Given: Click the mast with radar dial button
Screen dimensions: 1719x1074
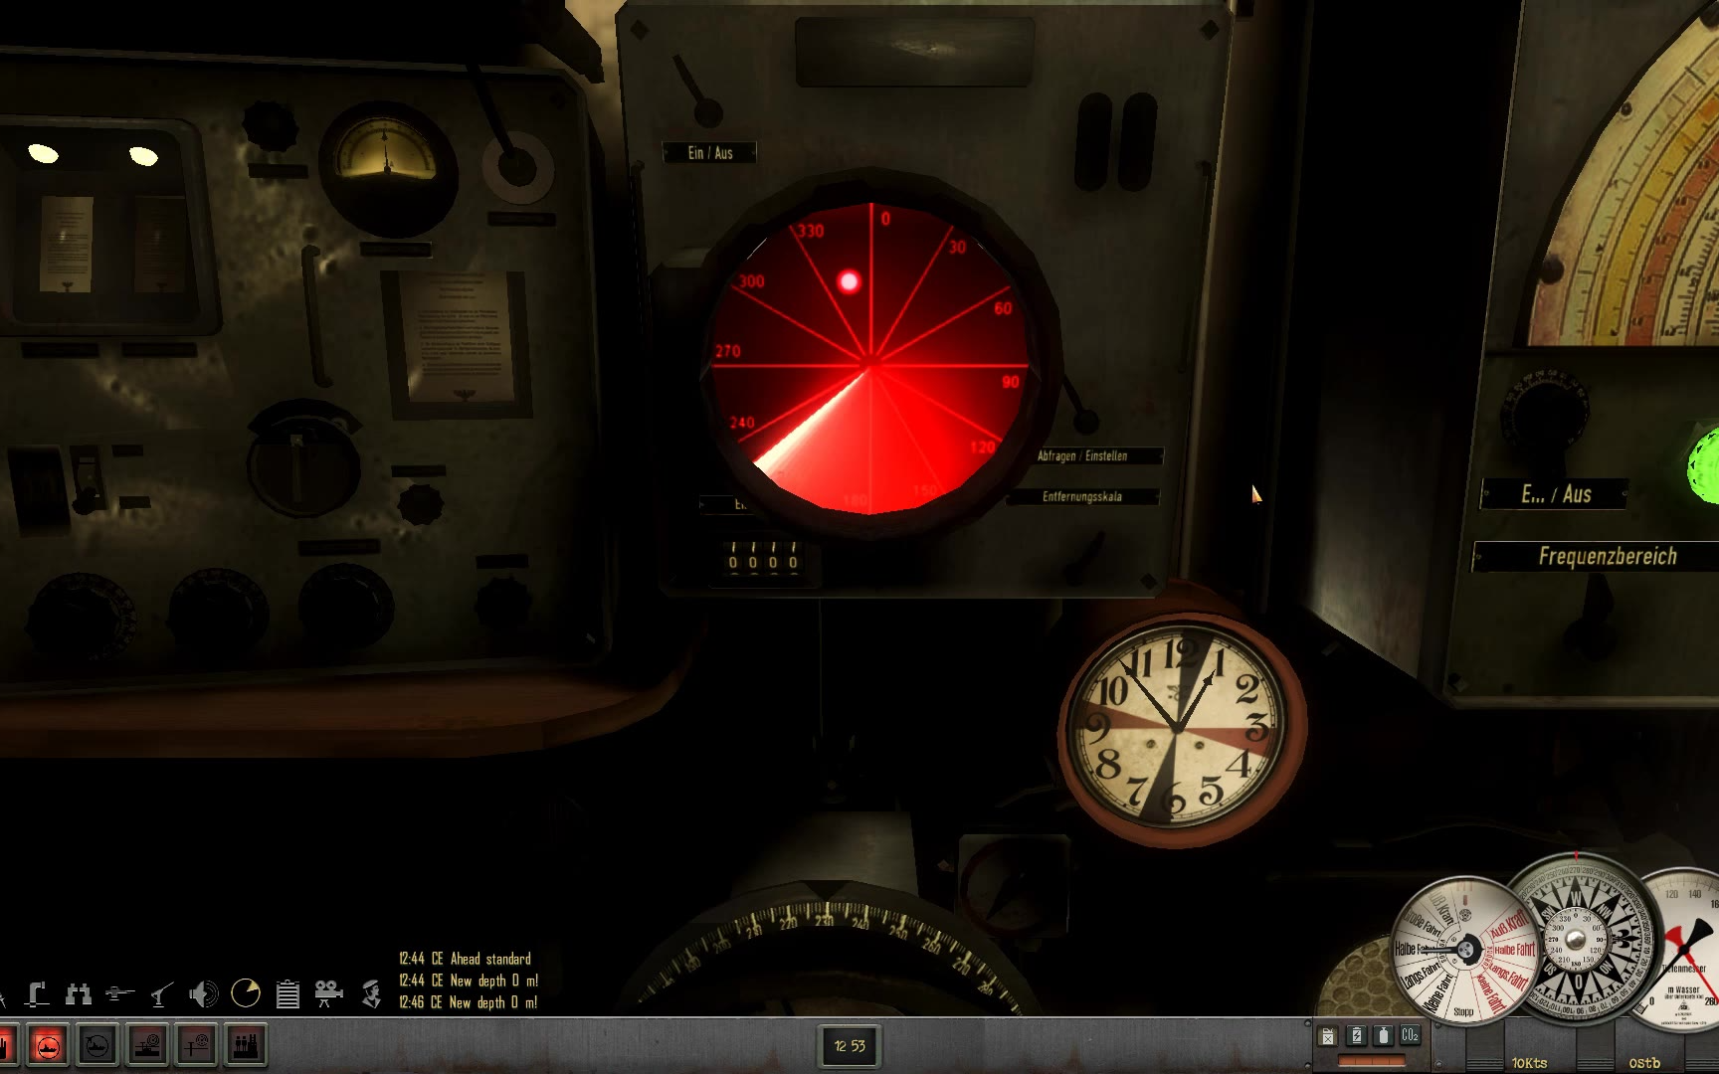Looking at the screenshot, I should click(197, 1046).
